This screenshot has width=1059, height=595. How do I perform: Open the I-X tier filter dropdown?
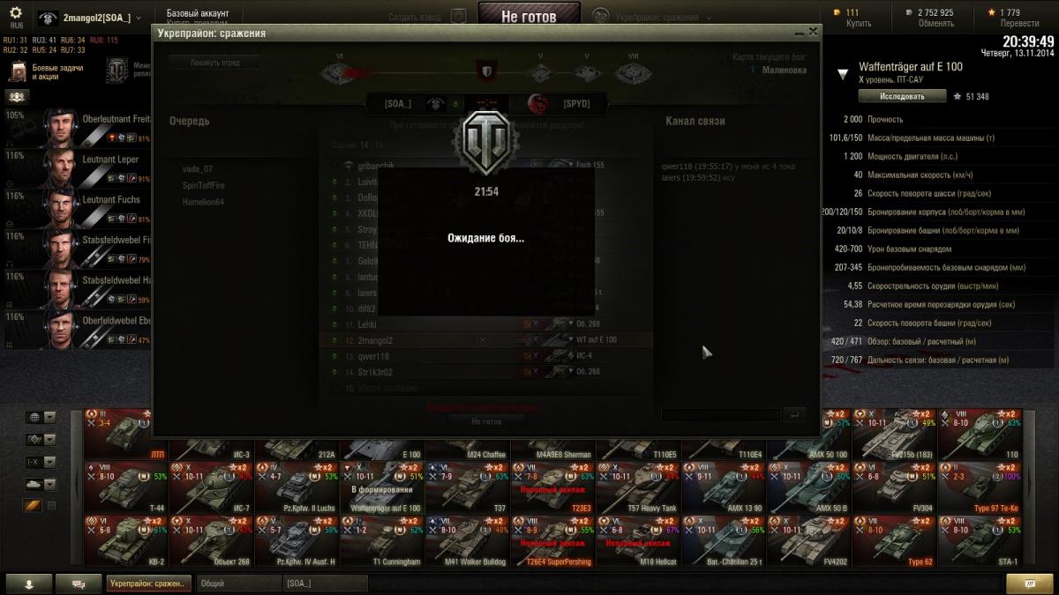point(41,461)
